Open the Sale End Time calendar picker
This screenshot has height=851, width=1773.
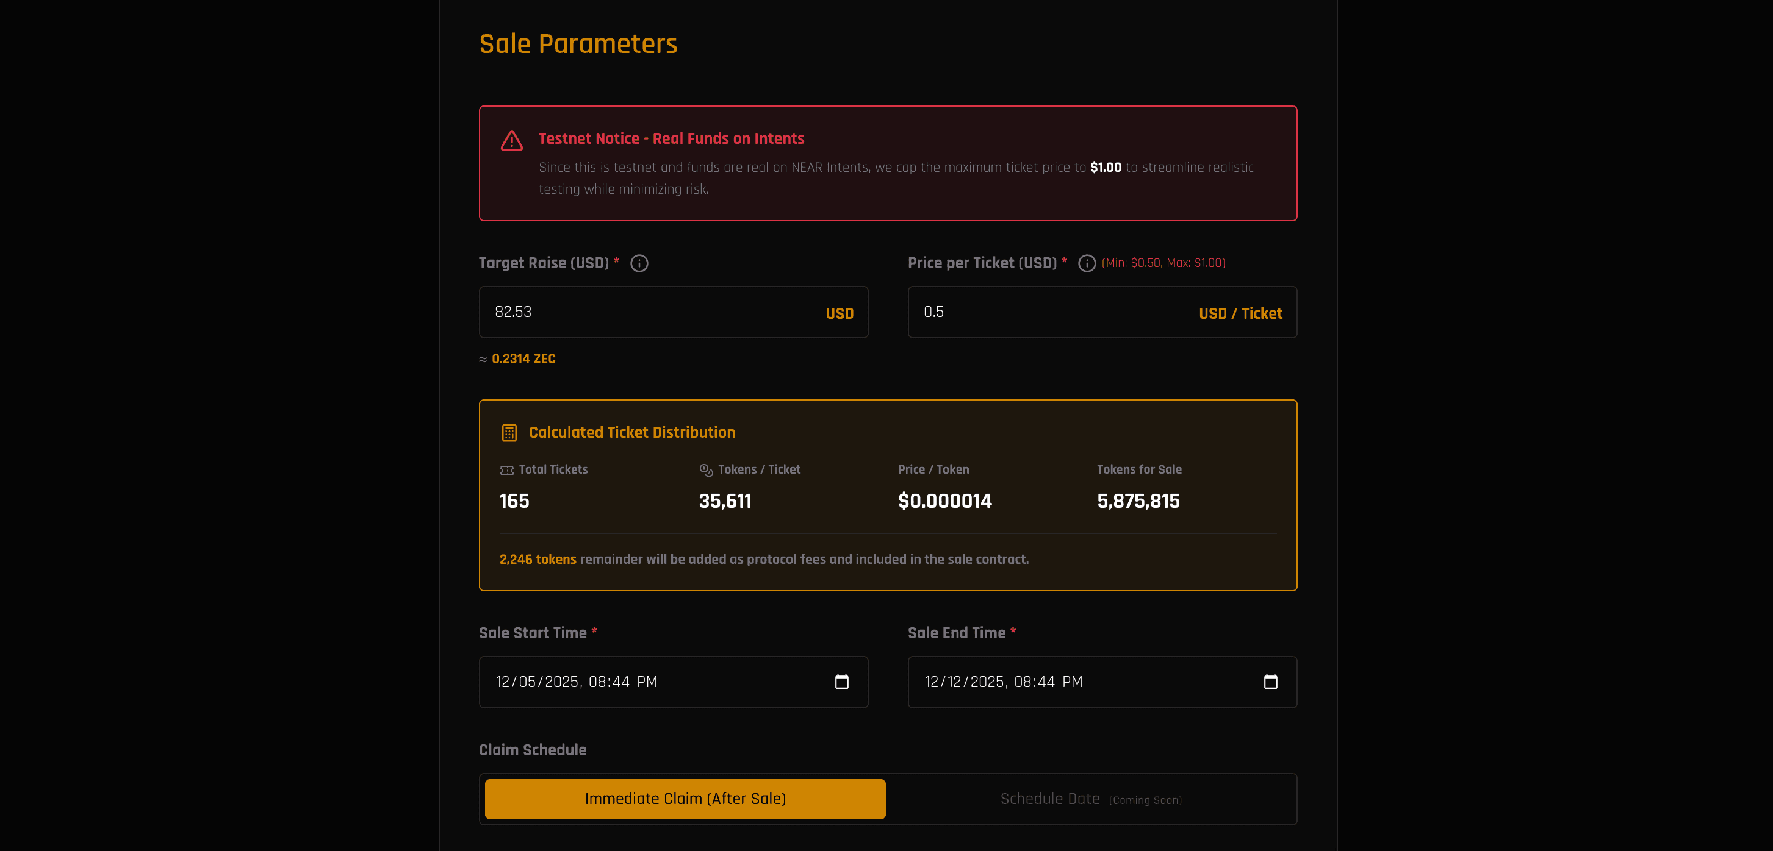[x=1270, y=682]
